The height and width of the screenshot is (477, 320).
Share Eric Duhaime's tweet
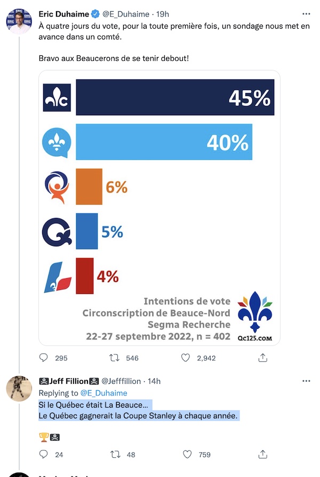click(263, 358)
